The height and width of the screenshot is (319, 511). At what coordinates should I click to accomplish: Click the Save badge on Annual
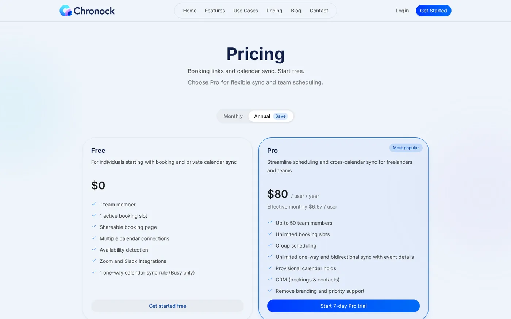point(280,116)
